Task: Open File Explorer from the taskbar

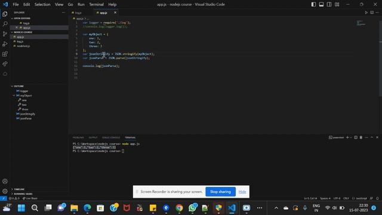Action: 74,208
